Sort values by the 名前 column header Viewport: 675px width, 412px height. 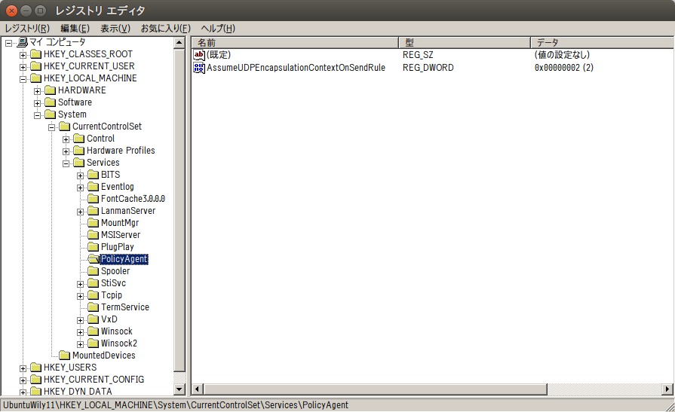296,43
